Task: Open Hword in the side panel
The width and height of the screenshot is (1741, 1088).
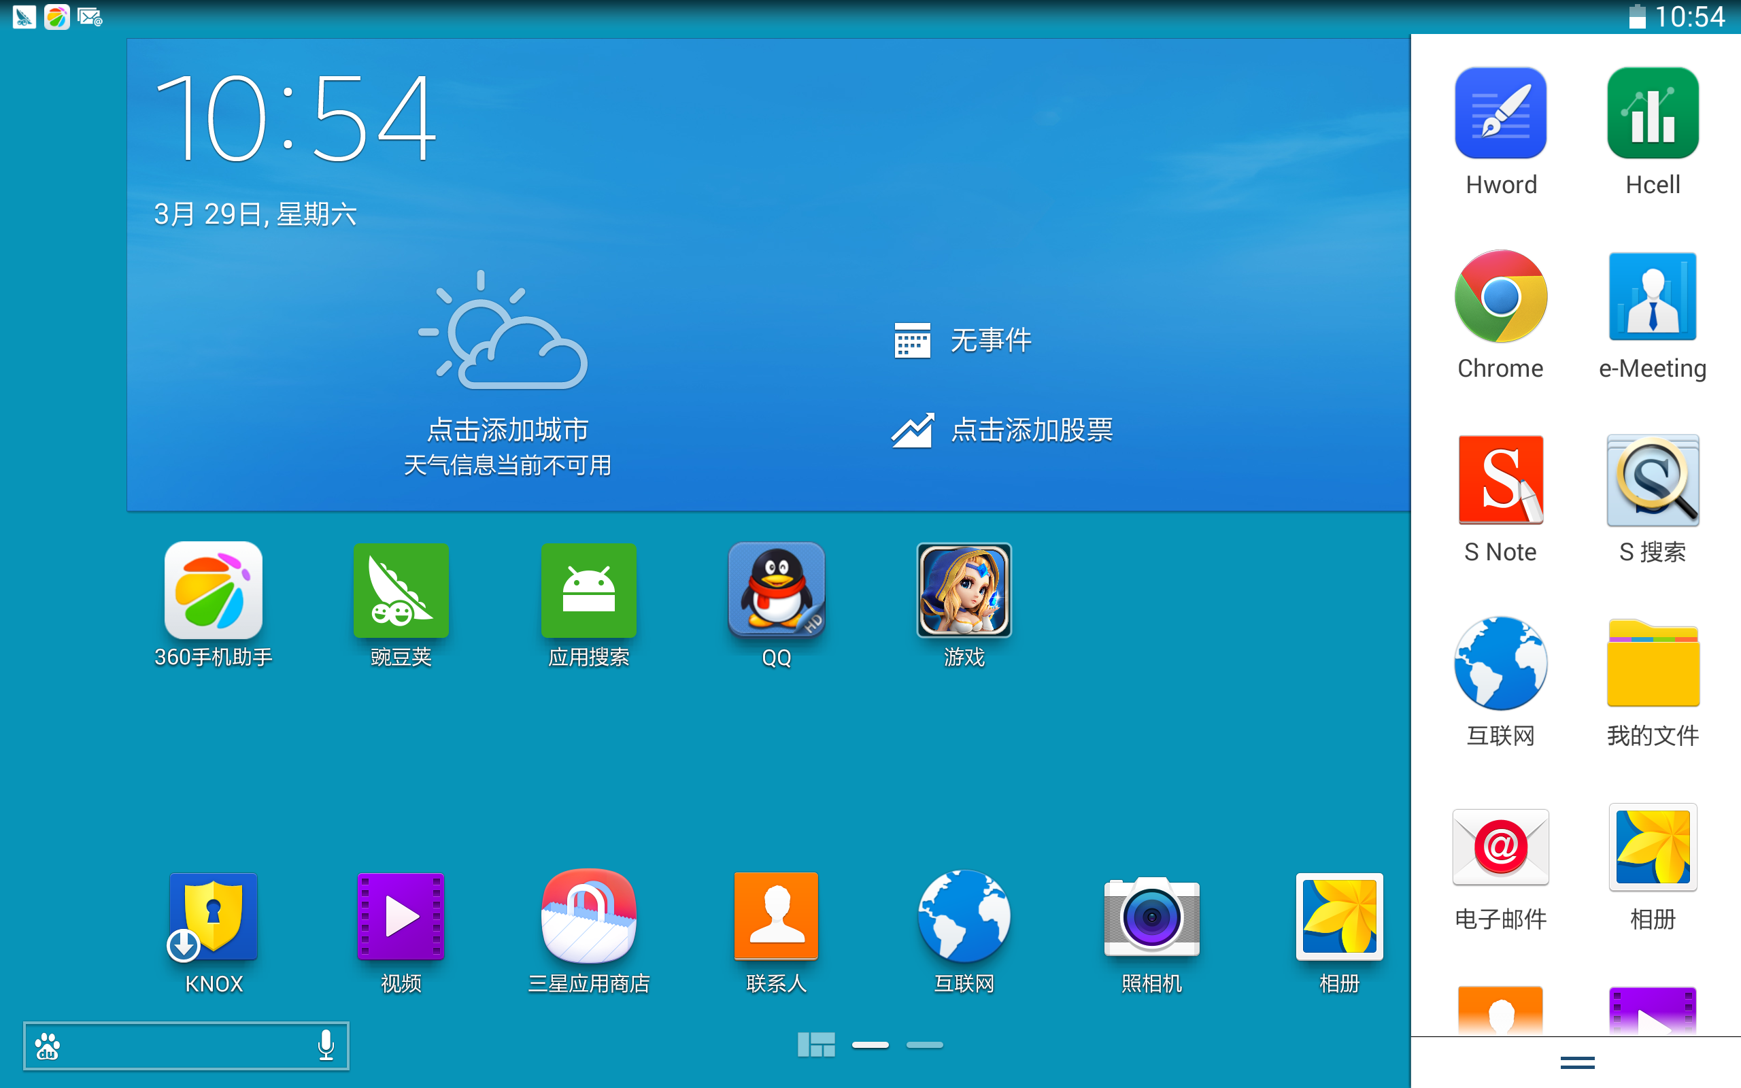Action: 1501,113
